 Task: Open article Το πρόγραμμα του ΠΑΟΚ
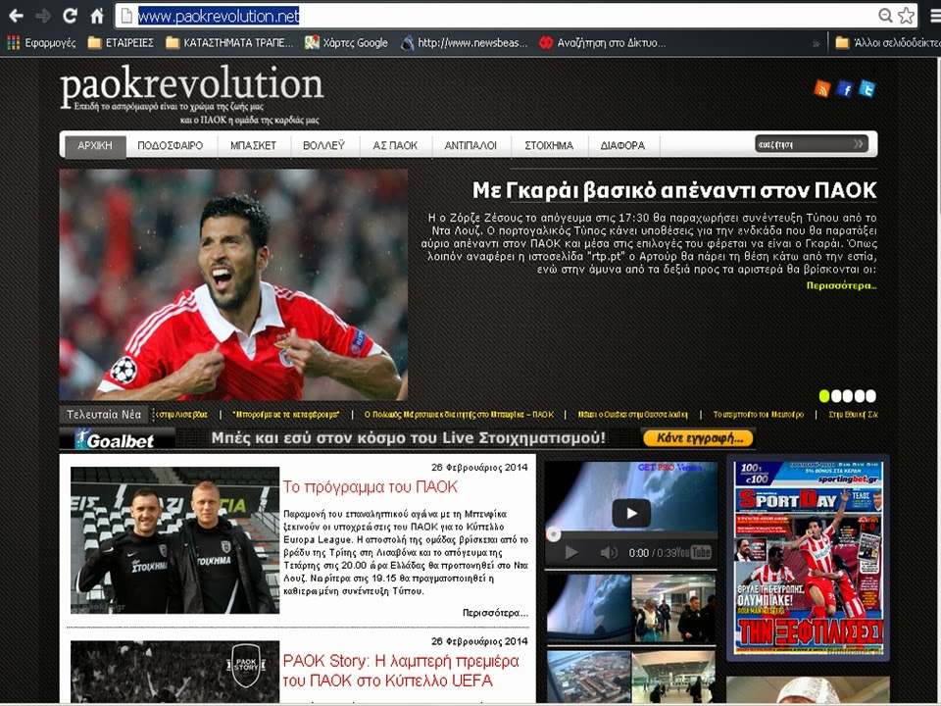point(371,487)
